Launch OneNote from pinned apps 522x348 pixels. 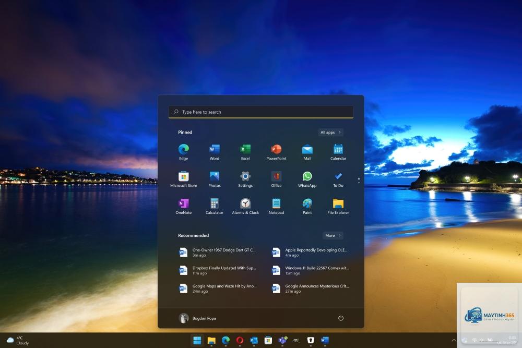[183, 206]
